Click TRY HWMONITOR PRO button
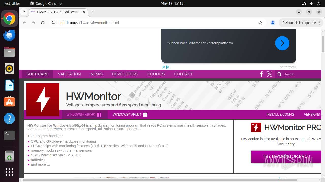The width and height of the screenshot is (325, 182). tap(286, 157)
